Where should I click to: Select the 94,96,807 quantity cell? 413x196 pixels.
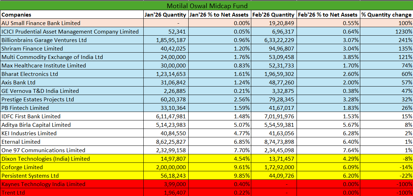point(274,49)
